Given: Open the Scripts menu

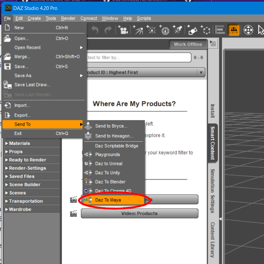Looking at the screenshot, I should pyautogui.click(x=144, y=18).
